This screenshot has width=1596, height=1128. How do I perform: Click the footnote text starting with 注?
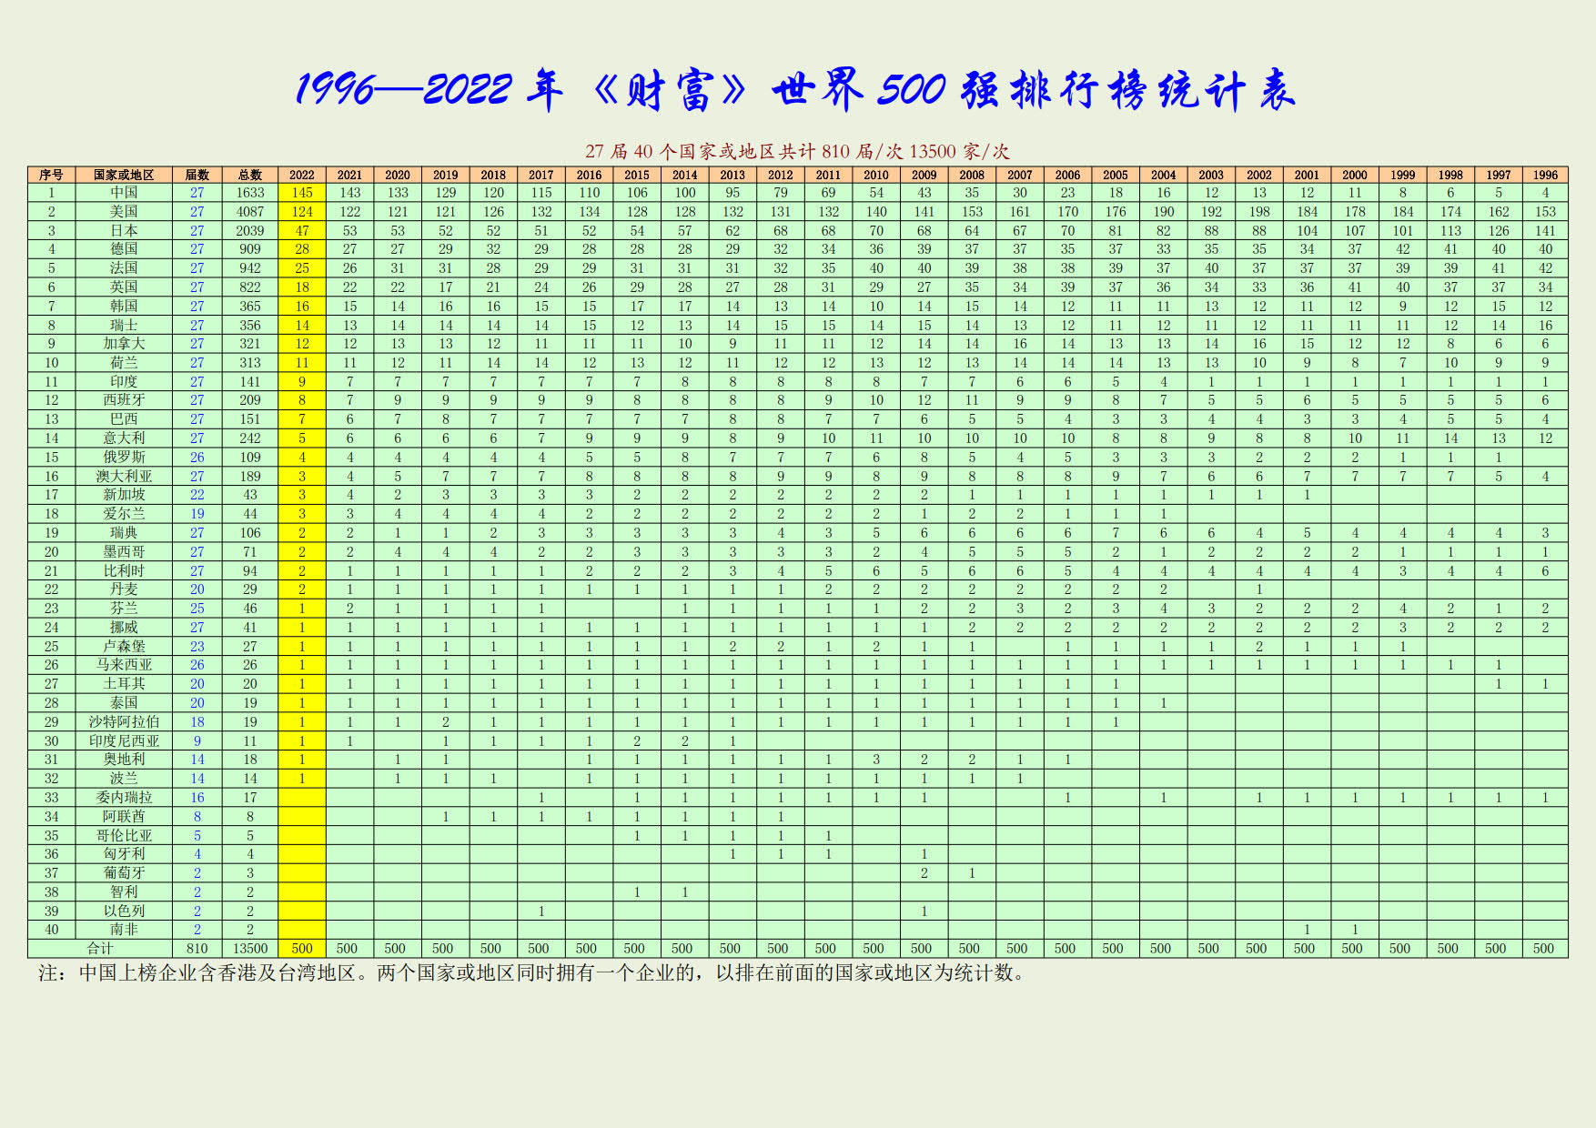tap(532, 973)
